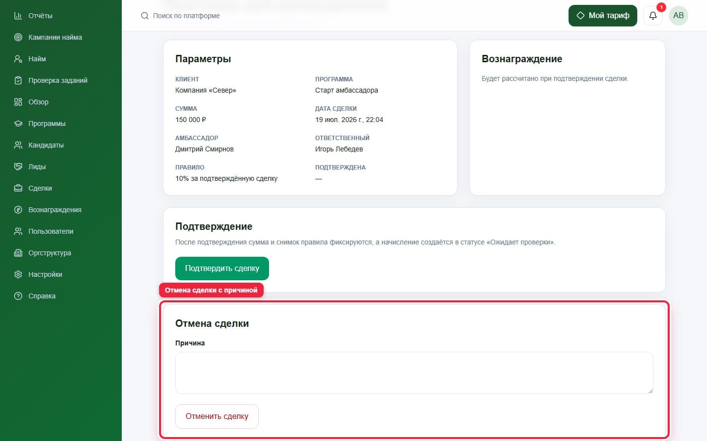Click the Отменить сделку button

[217, 416]
